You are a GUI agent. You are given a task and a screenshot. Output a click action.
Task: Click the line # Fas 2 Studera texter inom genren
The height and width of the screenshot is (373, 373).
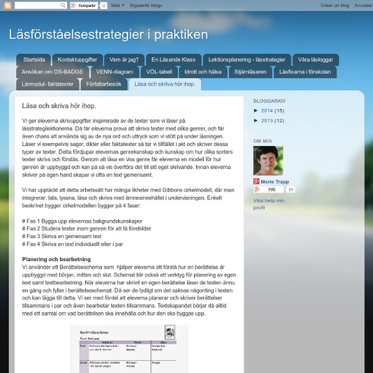click(86, 229)
